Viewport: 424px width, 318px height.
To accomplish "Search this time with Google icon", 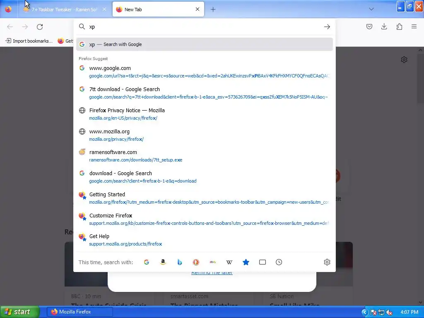I will point(147,262).
